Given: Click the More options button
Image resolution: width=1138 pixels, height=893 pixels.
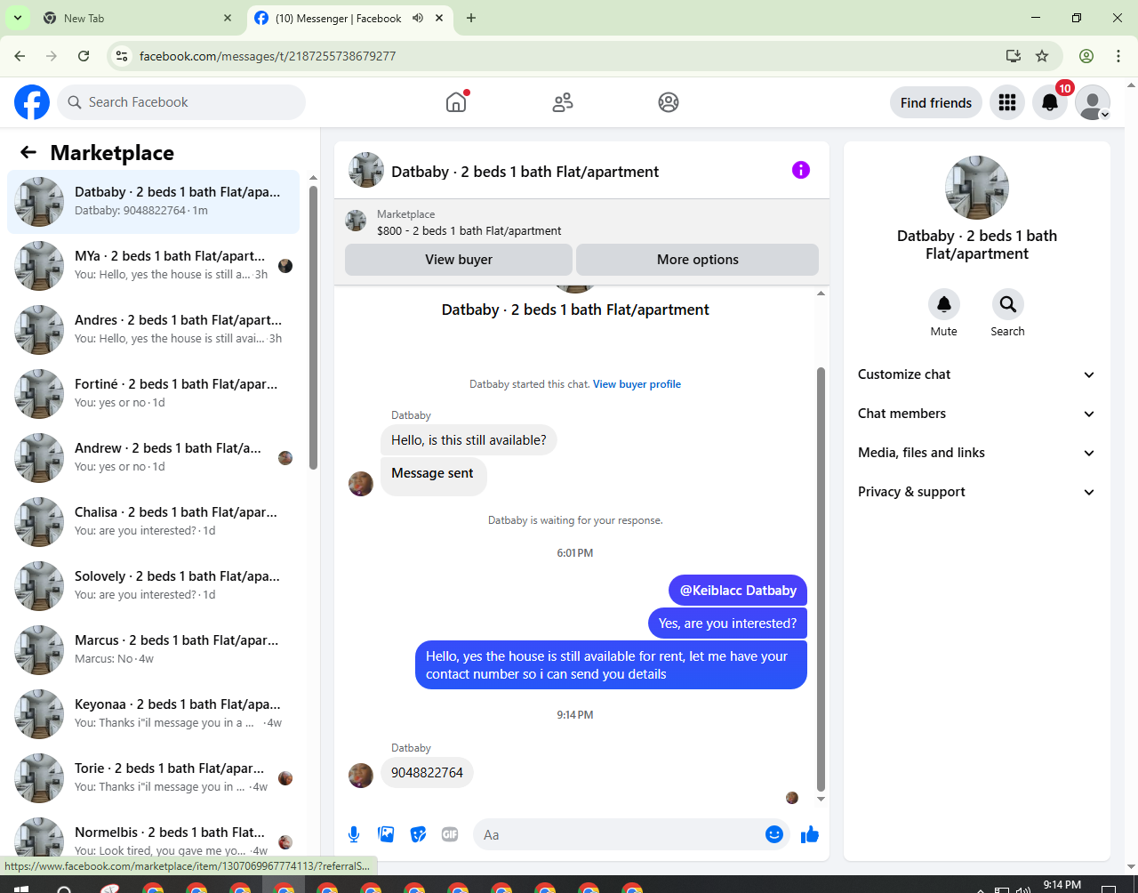Looking at the screenshot, I should 698,260.
